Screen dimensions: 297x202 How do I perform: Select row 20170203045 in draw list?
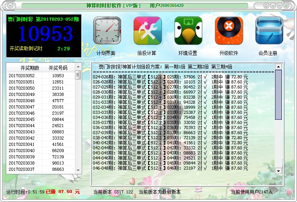pos(41,119)
